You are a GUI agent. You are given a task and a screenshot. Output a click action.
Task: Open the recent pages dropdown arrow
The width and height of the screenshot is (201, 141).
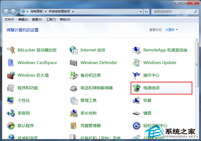18,12
